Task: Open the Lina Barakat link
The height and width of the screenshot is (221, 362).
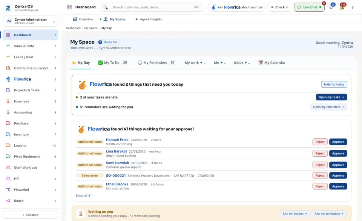Action: 117,151
